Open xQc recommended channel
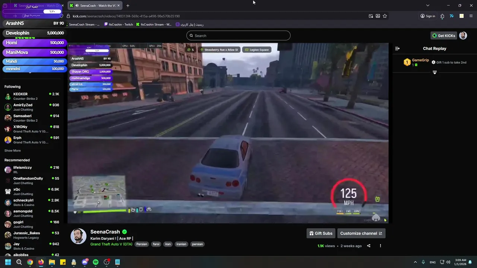This screenshot has width=477, height=268. [x=32, y=191]
